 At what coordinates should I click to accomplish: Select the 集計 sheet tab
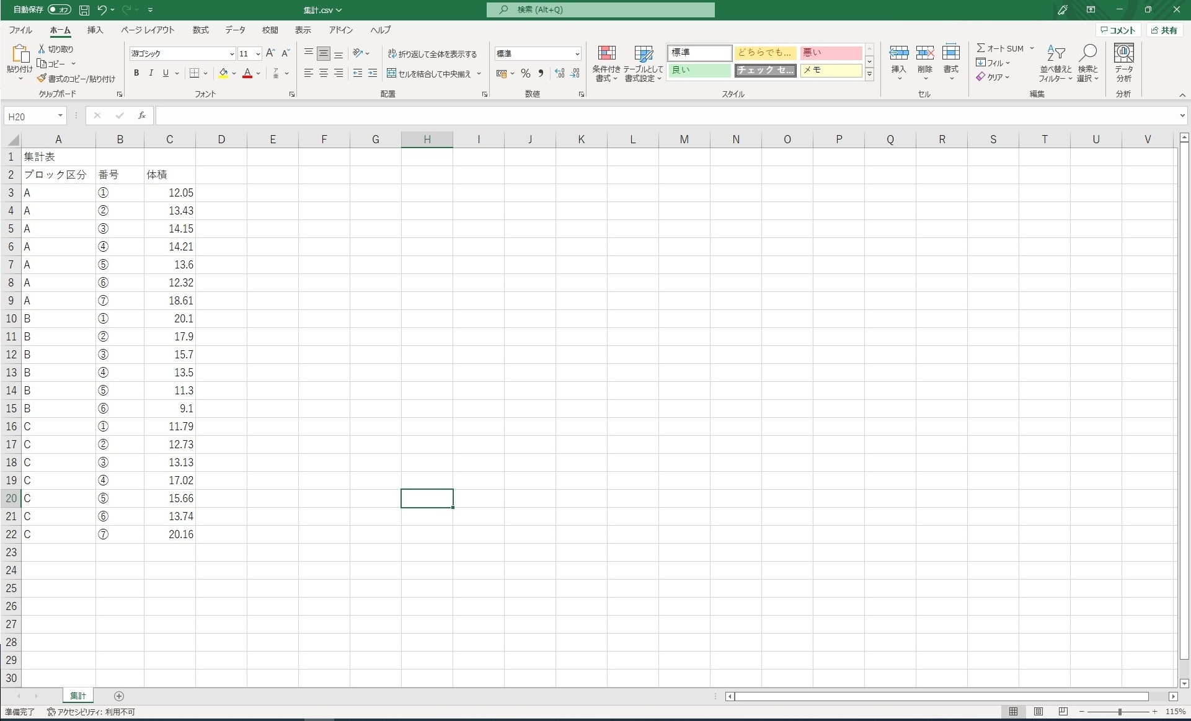(x=77, y=696)
